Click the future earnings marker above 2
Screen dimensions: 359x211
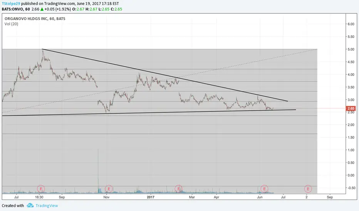[x=308, y=189]
